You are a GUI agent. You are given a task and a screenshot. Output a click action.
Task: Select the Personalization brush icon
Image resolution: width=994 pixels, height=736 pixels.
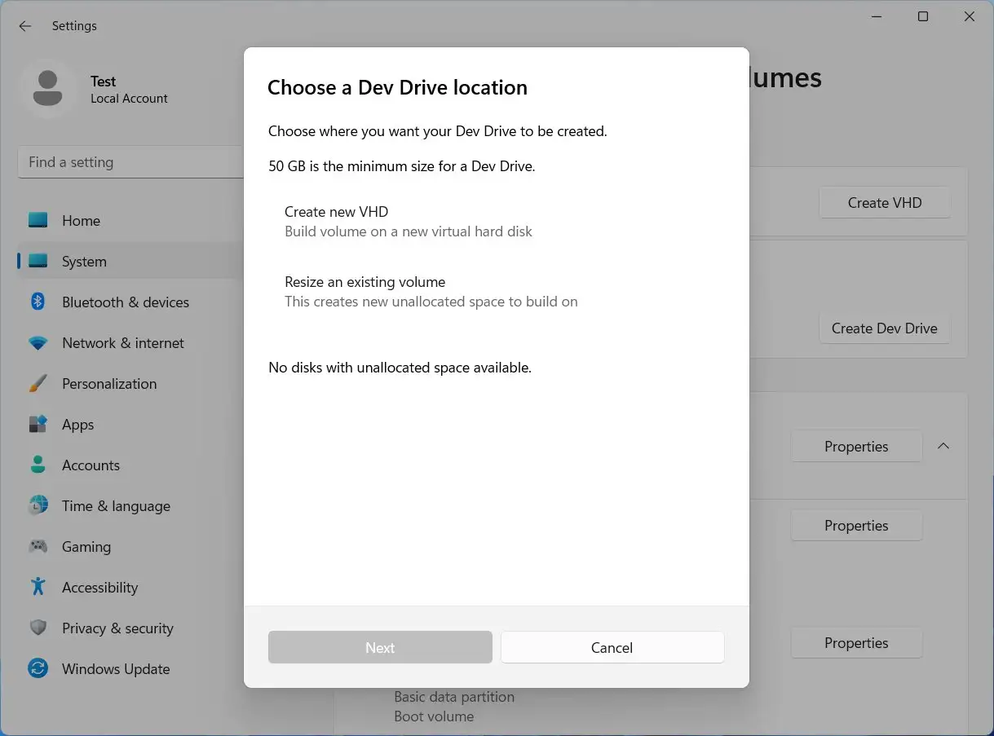[38, 383]
